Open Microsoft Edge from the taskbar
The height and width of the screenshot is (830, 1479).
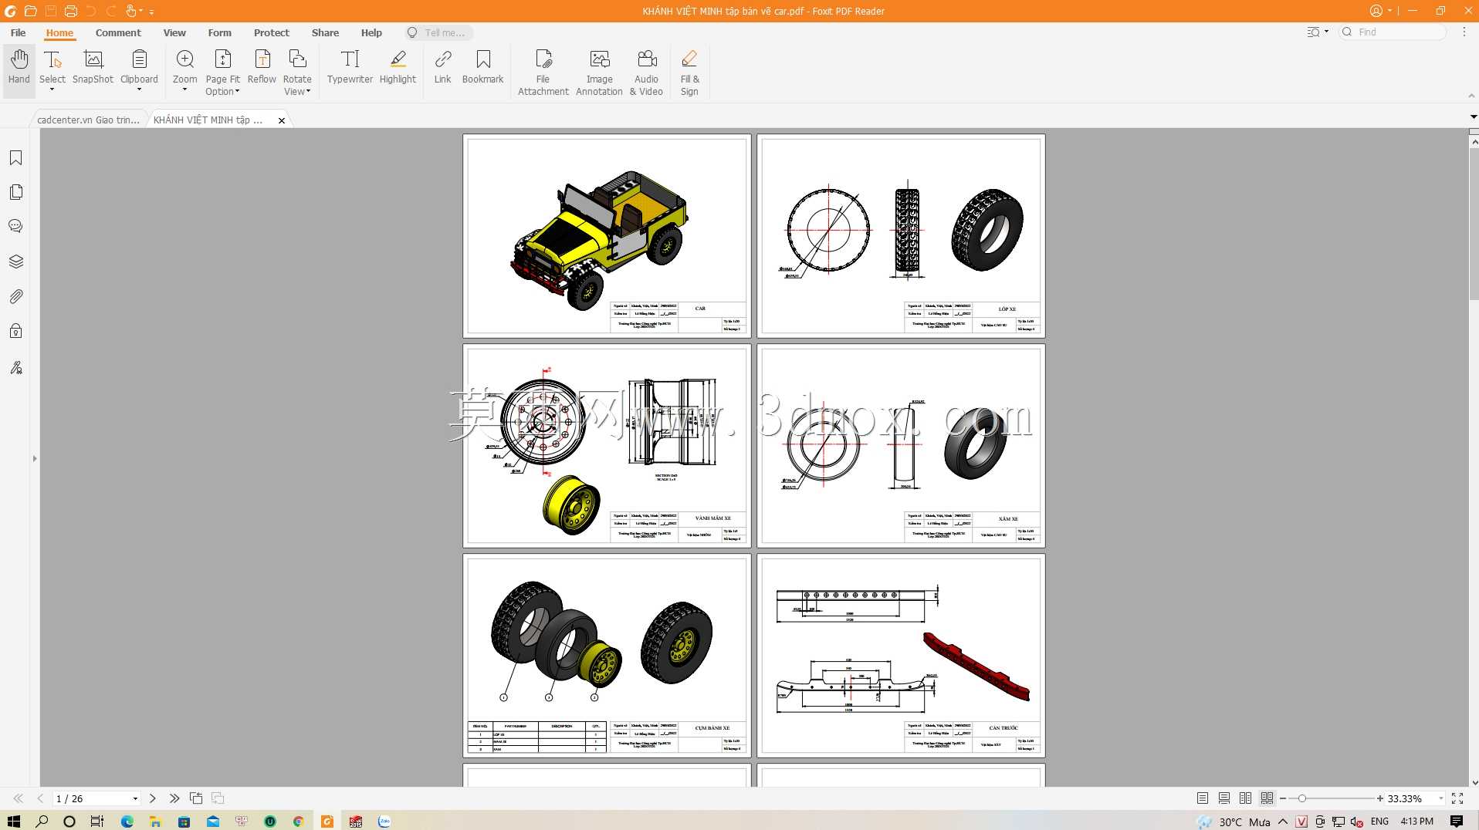[127, 822]
